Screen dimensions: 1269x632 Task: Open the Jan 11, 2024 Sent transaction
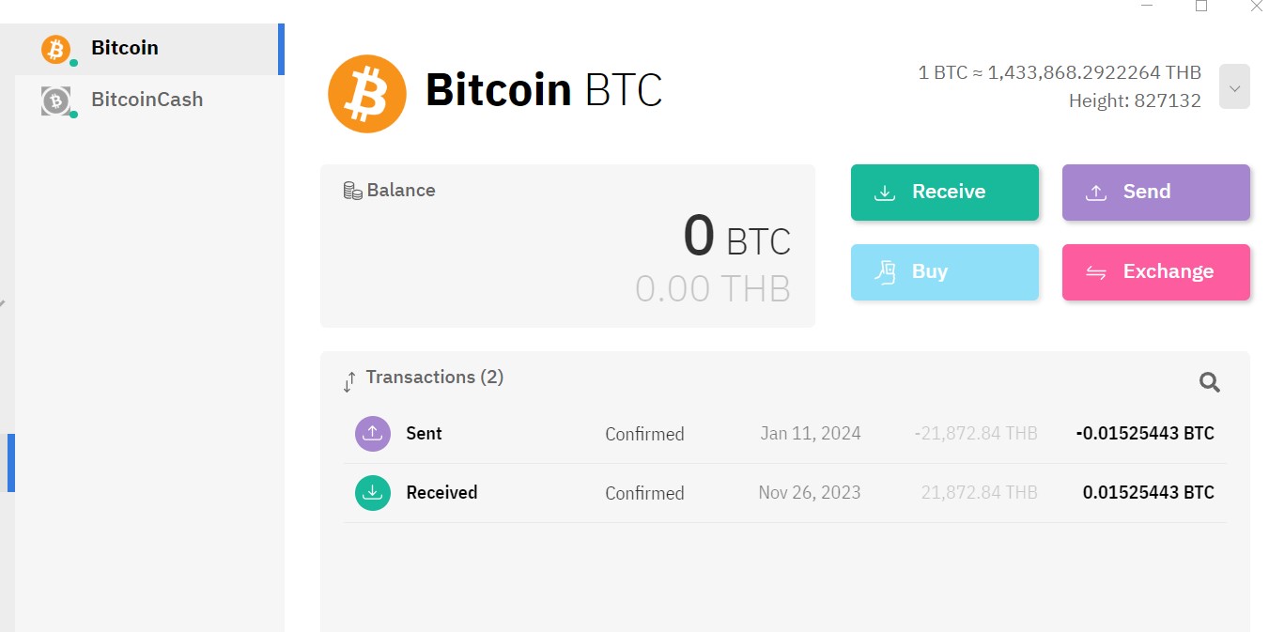784,434
